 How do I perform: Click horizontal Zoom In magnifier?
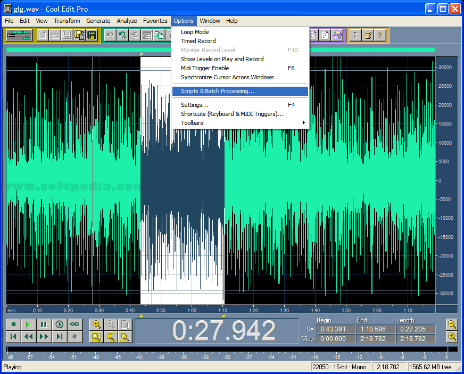[96, 325]
